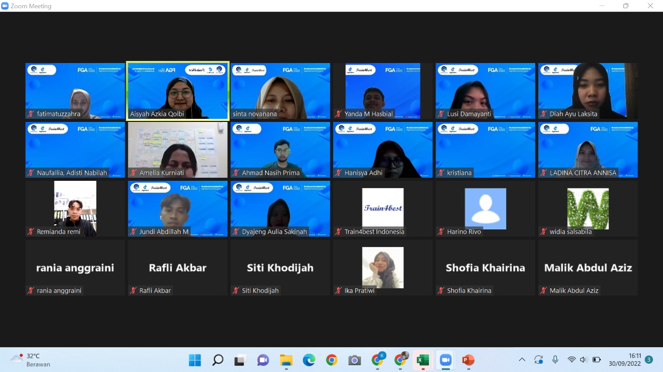Screen dimensions: 663x372
Task: Click the taskbar Search magnifier icon
Action: click(x=218, y=360)
